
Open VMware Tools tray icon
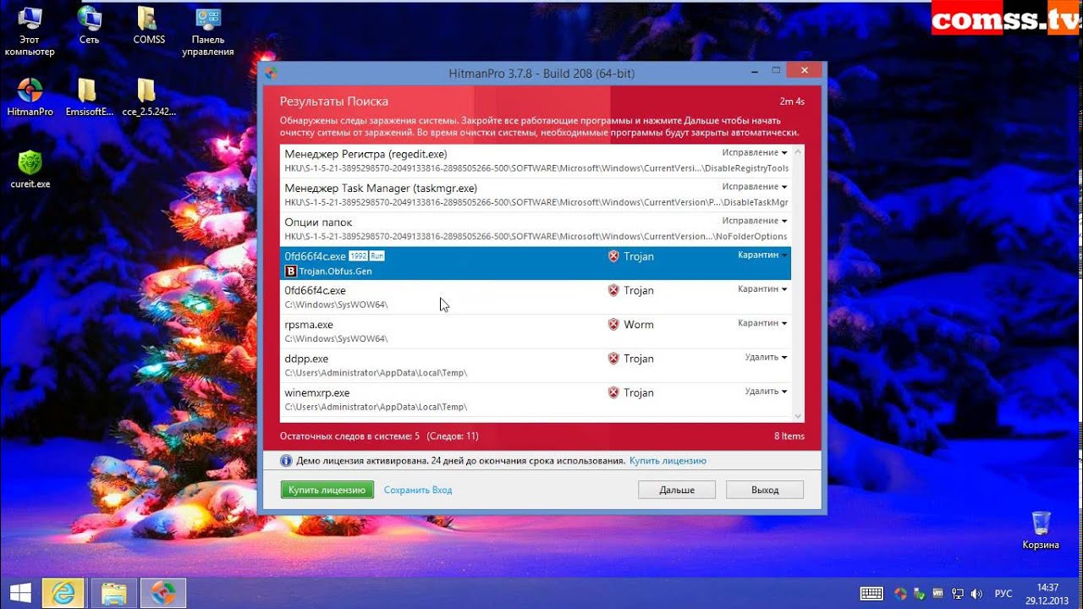[939, 594]
